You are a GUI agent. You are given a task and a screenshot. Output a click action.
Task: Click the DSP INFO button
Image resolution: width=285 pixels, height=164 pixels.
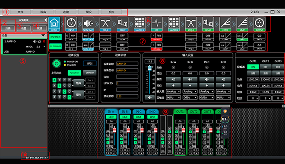pos(55,37)
